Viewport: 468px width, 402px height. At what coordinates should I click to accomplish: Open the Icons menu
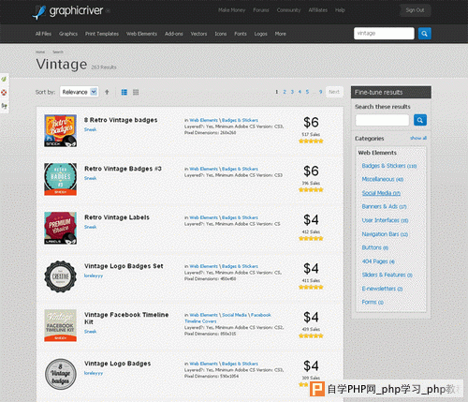[221, 34]
